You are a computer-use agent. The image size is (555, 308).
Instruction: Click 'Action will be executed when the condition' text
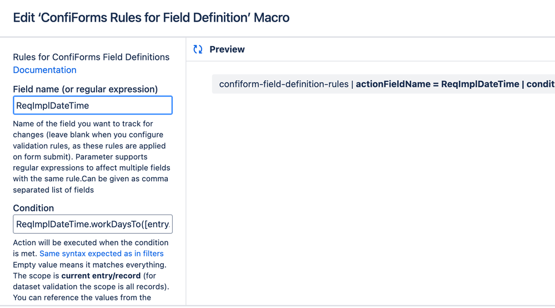(91, 243)
